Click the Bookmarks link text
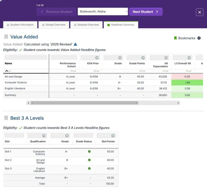 (x=187, y=38)
